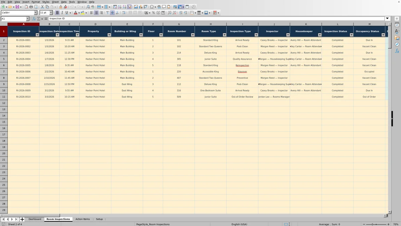Screen dimensions: 401x226
Task: Open the Data menu
Action: 64,2
